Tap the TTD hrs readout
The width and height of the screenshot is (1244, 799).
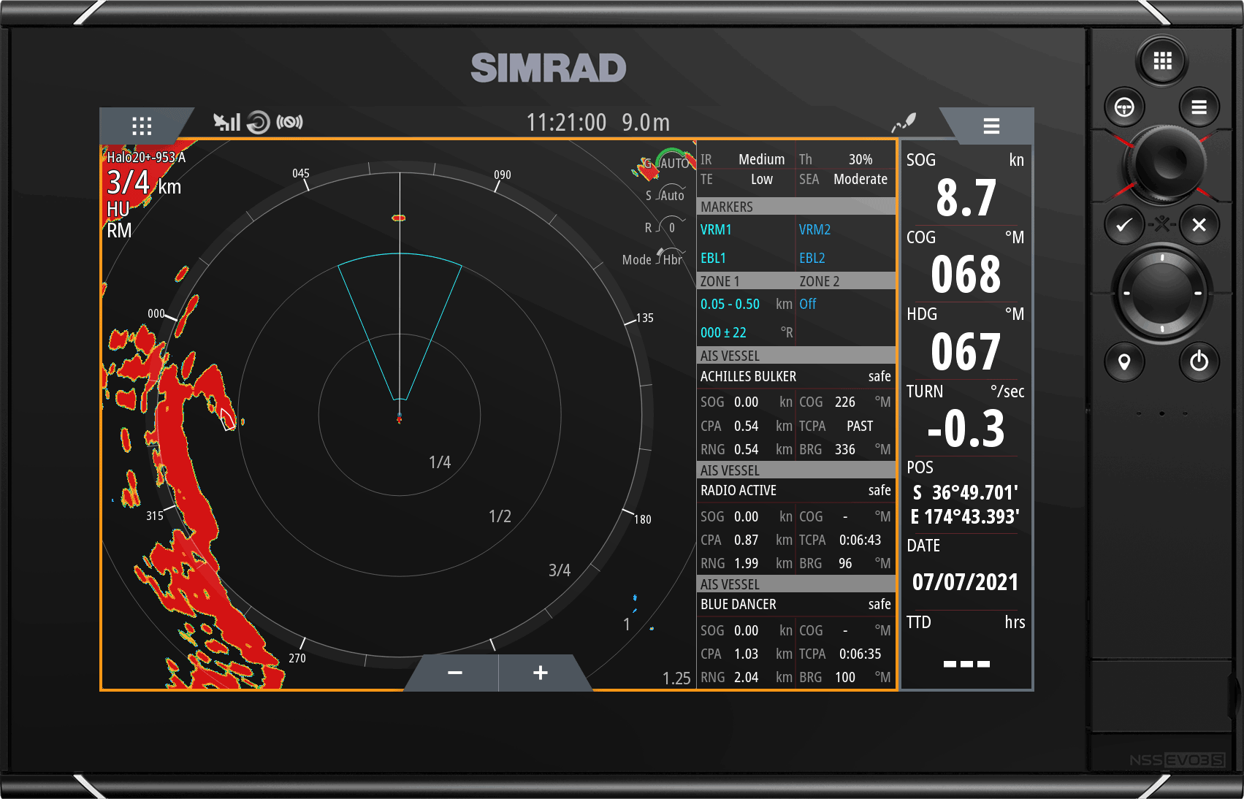coord(966,648)
